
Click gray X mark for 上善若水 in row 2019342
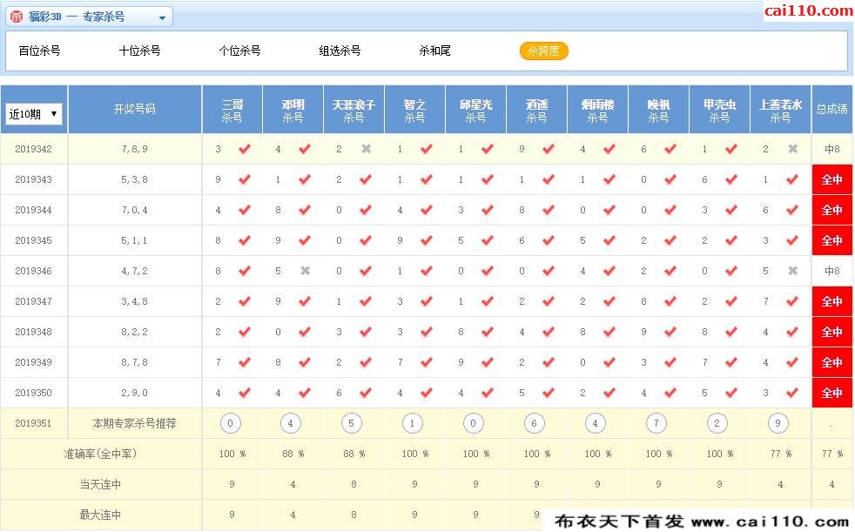793,149
